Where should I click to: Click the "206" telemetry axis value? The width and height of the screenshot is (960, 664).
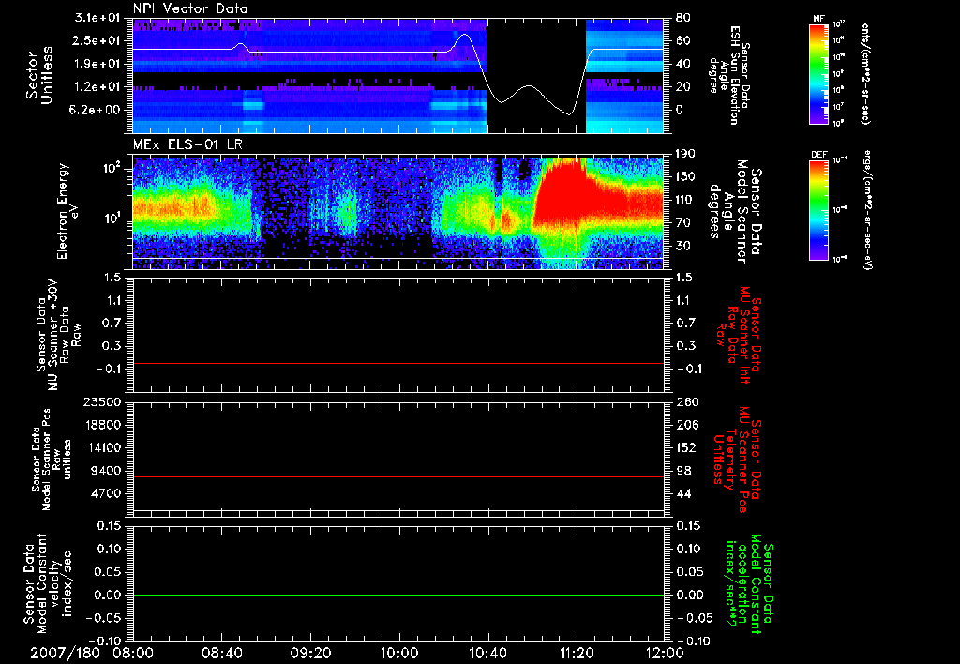pos(685,425)
